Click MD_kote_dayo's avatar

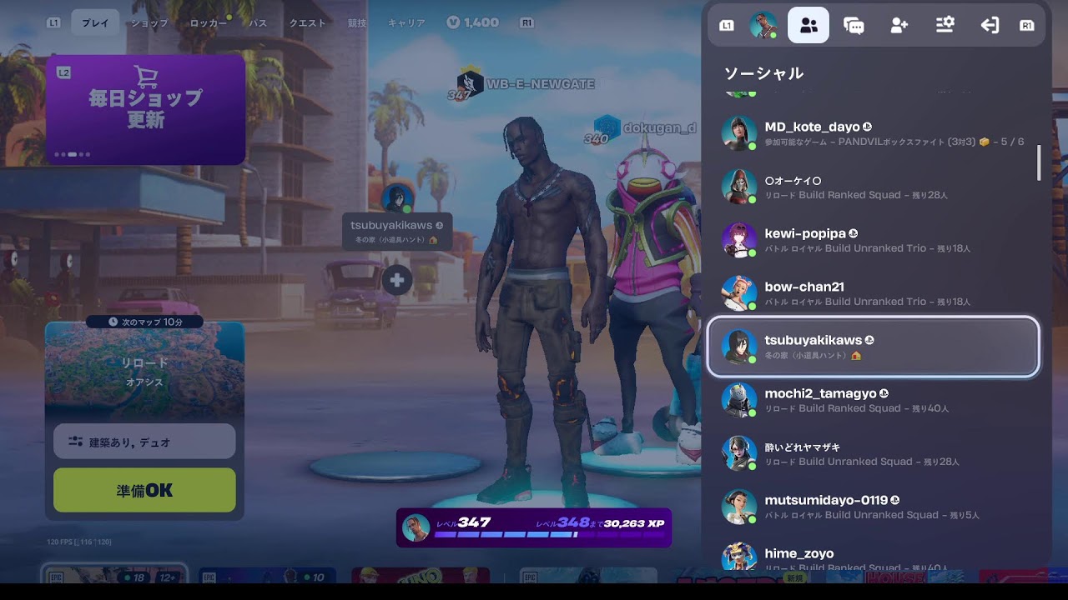coord(738,134)
